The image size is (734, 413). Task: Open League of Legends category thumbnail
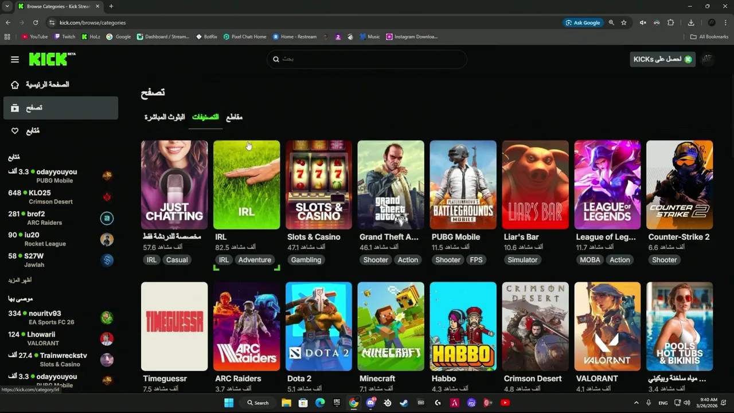coord(607,185)
